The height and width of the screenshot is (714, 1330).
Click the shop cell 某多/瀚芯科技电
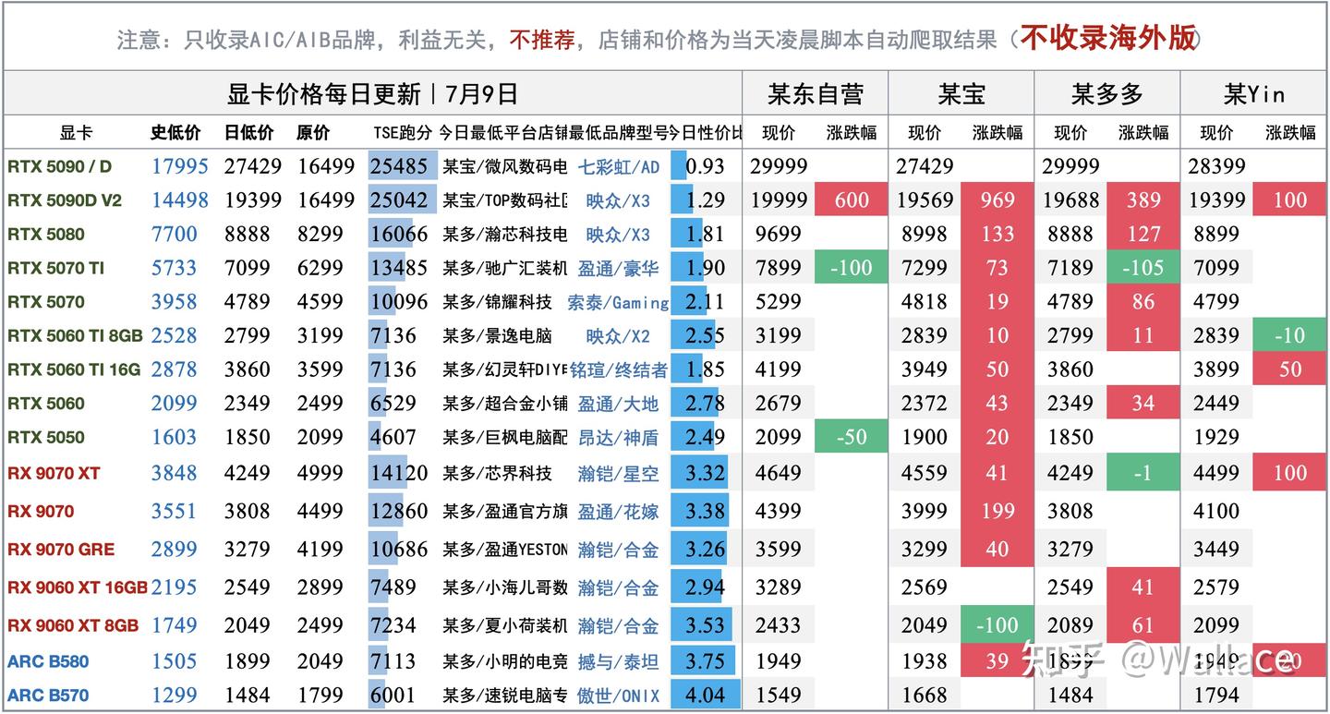tap(505, 235)
